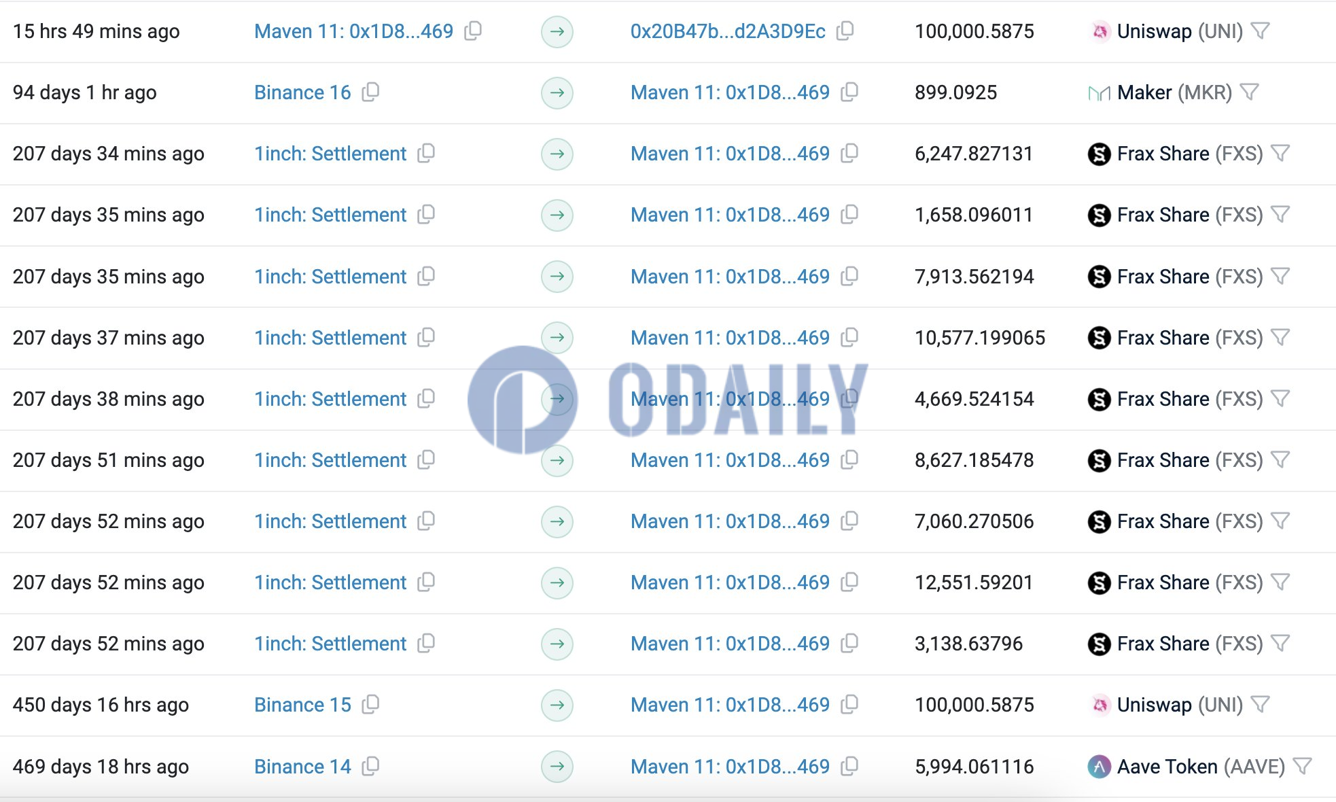
Task: Copy the Binance 16 sender address
Action: [370, 92]
